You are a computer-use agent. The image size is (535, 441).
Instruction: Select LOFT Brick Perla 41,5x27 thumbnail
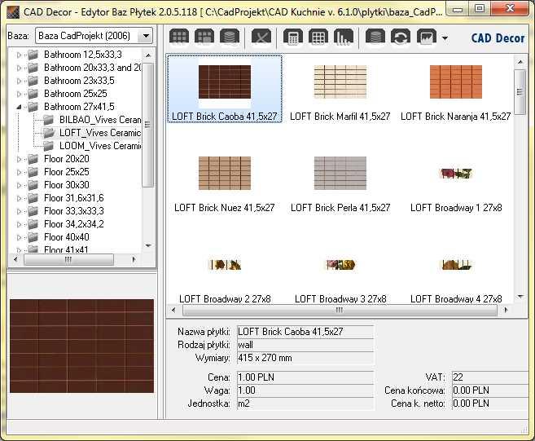click(x=340, y=173)
